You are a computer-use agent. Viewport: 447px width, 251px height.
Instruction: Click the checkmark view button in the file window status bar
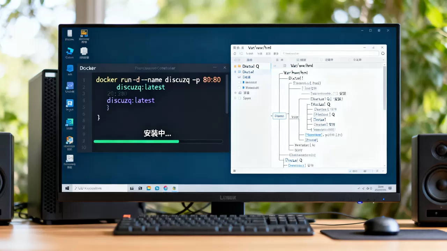353,171
